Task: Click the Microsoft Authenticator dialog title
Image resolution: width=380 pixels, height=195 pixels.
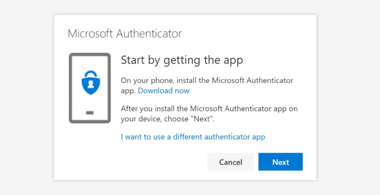Action: point(125,33)
